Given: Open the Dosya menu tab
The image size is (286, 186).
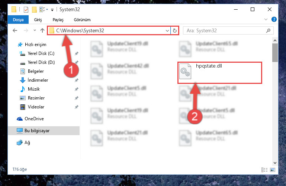Looking at the screenshot, I should click(18, 19).
